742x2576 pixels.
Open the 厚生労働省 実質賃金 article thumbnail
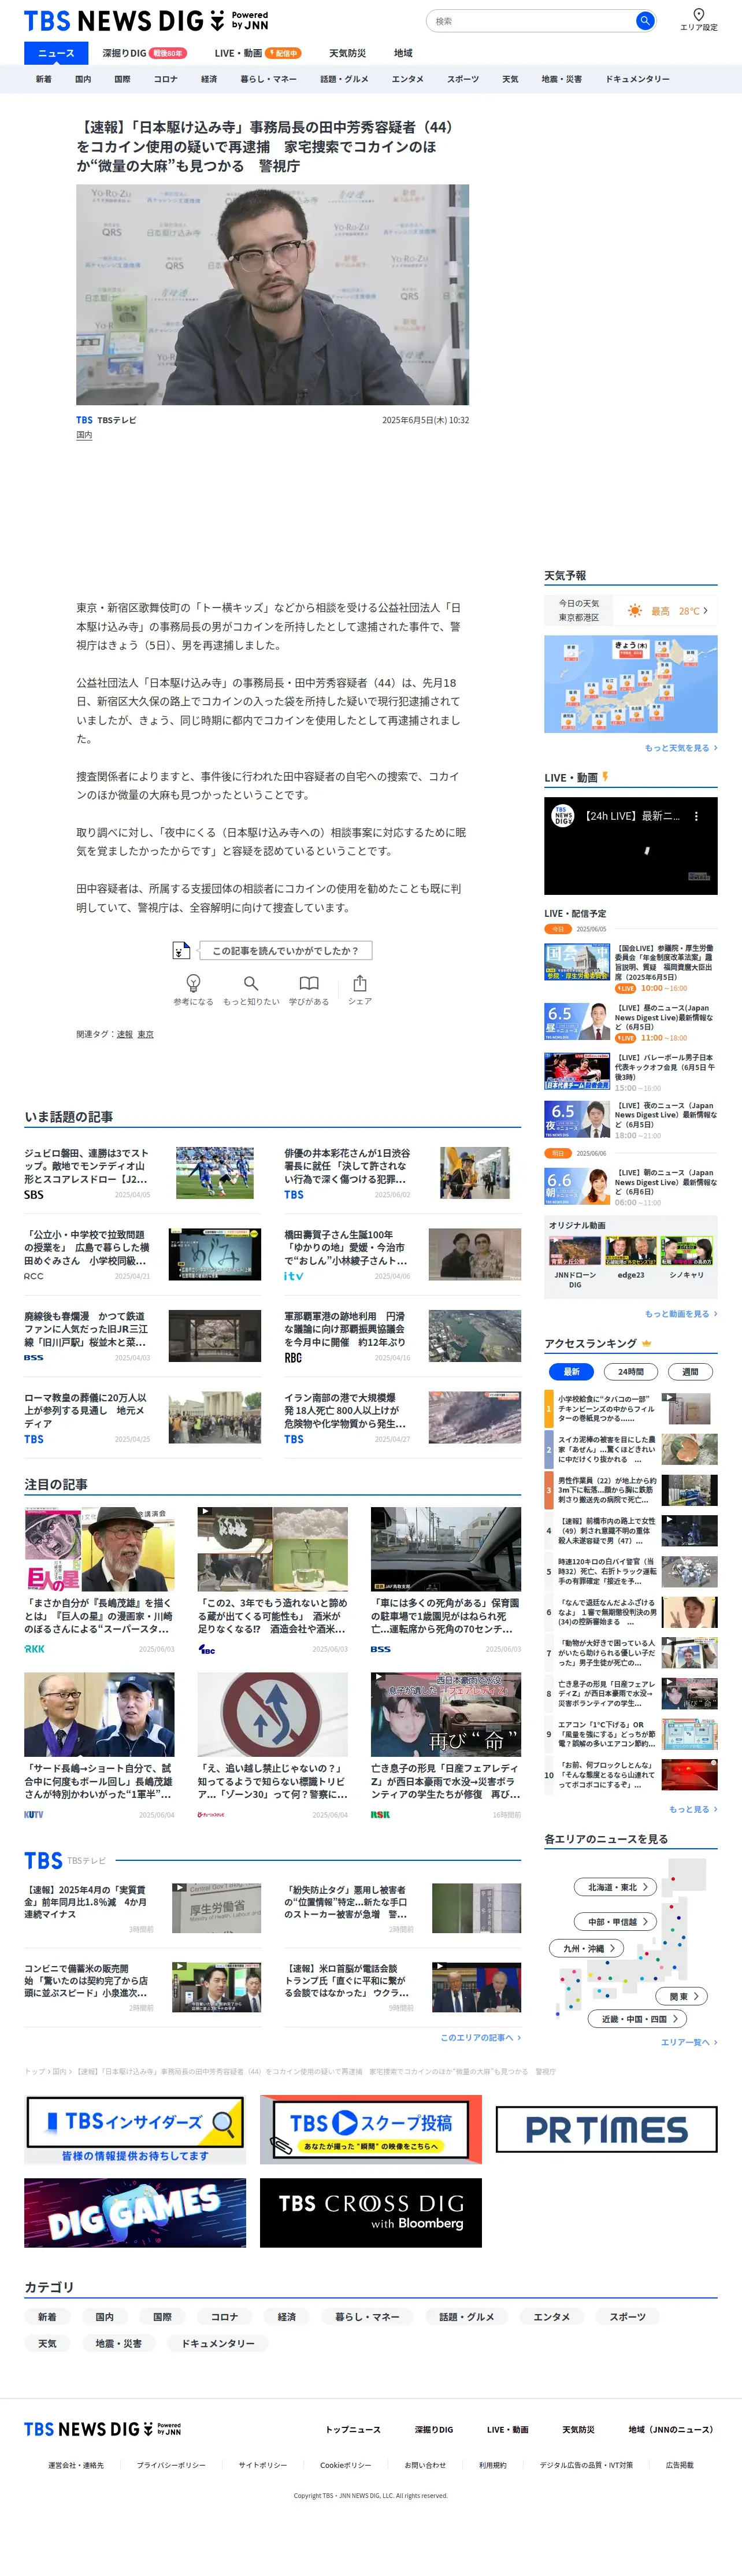216,1908
